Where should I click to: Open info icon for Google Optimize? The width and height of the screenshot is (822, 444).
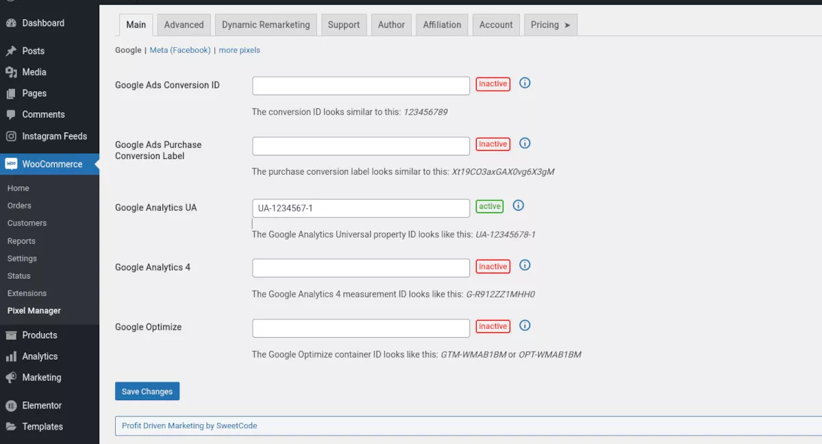coord(525,325)
